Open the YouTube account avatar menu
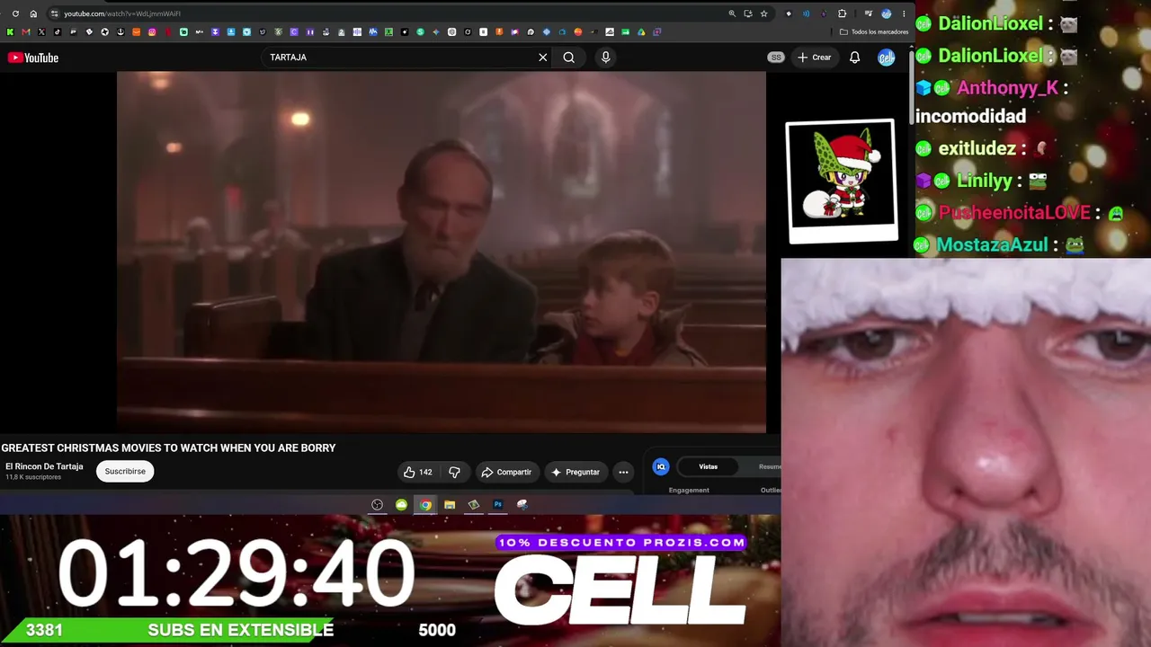 (887, 58)
